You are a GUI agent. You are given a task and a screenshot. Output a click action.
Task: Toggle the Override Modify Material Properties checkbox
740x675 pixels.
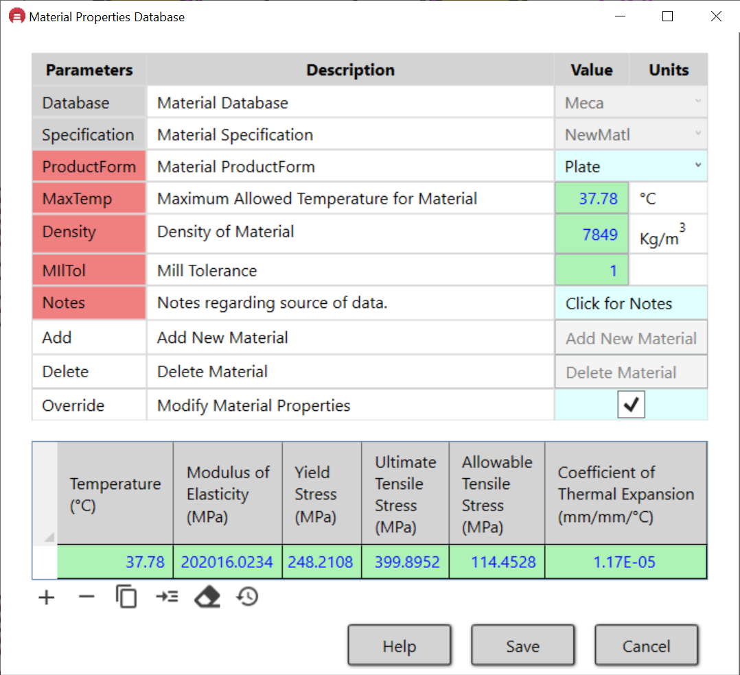pos(631,404)
